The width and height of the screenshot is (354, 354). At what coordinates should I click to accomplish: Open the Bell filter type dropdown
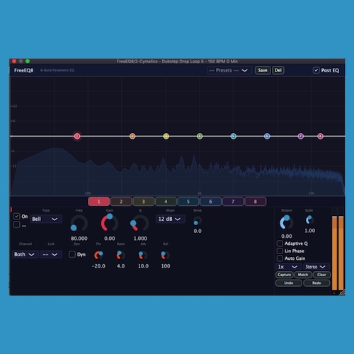(46, 219)
